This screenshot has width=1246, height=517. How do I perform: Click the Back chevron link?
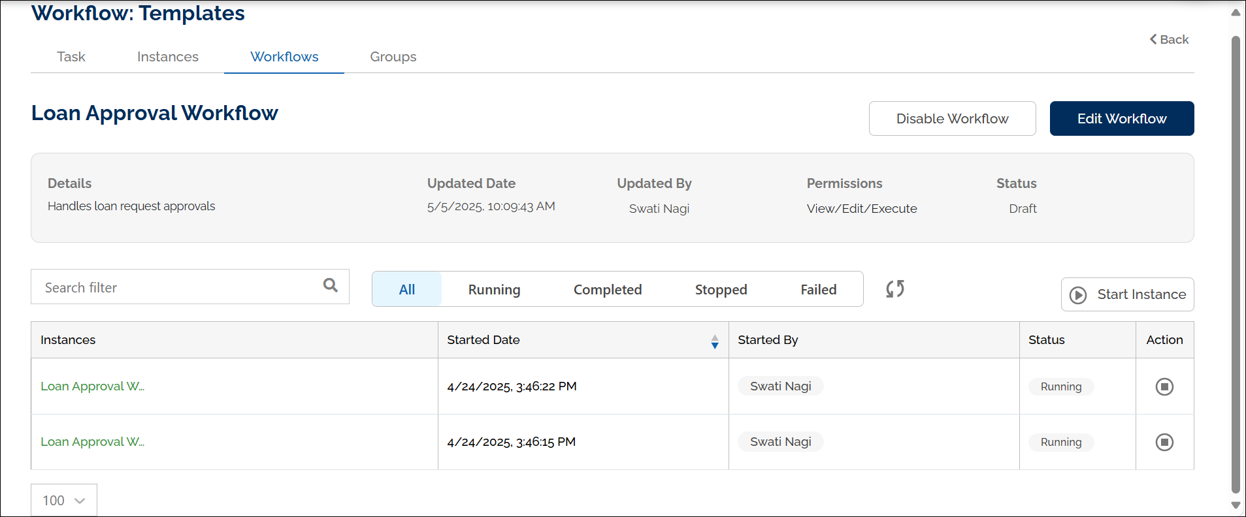pos(1169,39)
